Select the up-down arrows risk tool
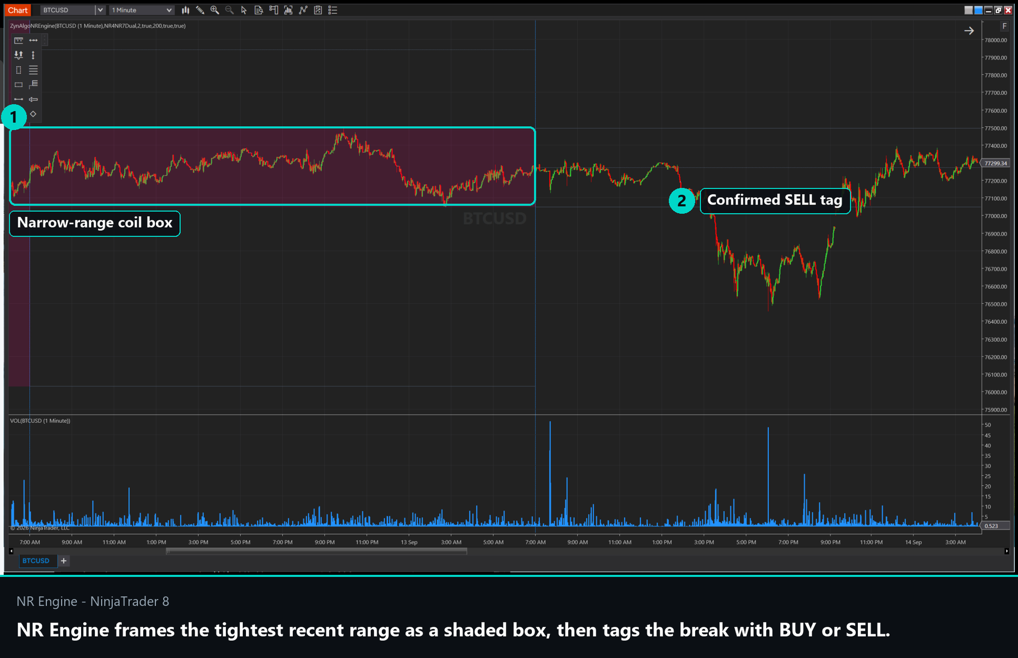Image resolution: width=1018 pixels, height=658 pixels. 19,55
